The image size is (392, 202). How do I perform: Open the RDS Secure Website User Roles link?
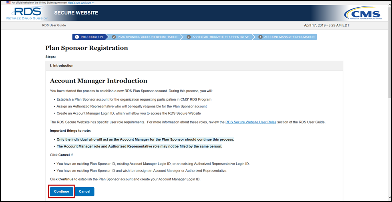[x=251, y=122]
